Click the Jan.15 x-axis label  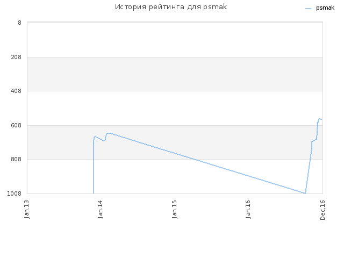(174, 209)
